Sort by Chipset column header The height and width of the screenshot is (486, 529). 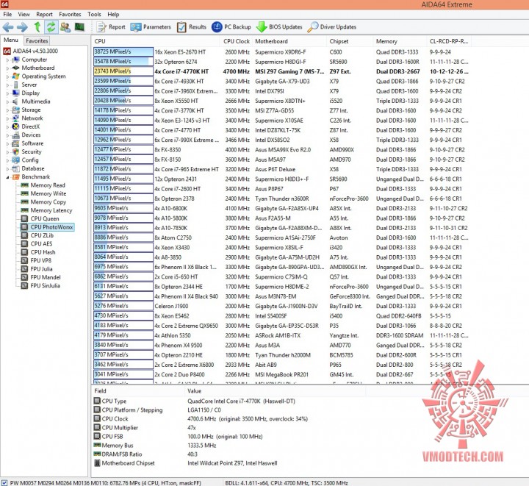point(350,41)
